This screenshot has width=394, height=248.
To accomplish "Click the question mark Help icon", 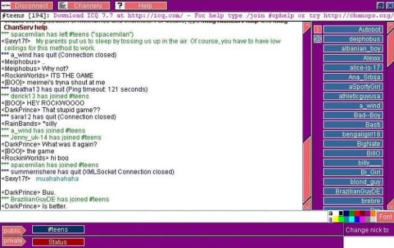I will click(x=120, y=5).
